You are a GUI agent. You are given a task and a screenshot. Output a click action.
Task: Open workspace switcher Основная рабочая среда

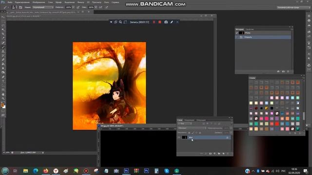pos(293,7)
